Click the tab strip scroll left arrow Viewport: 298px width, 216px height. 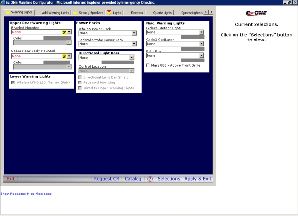pos(206,12)
